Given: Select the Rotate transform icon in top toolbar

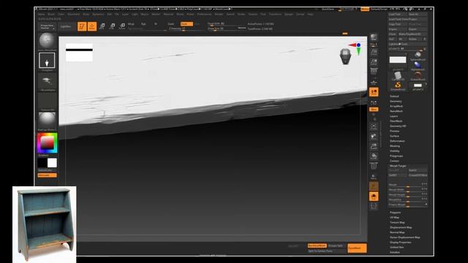Looking at the screenshot, I should 122,26.
